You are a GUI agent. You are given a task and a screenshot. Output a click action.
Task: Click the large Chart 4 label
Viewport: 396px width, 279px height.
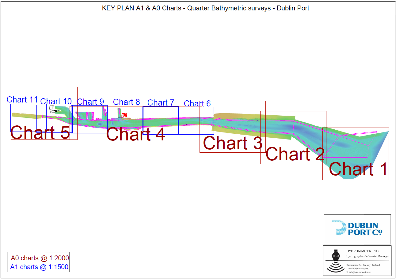pos(135,134)
